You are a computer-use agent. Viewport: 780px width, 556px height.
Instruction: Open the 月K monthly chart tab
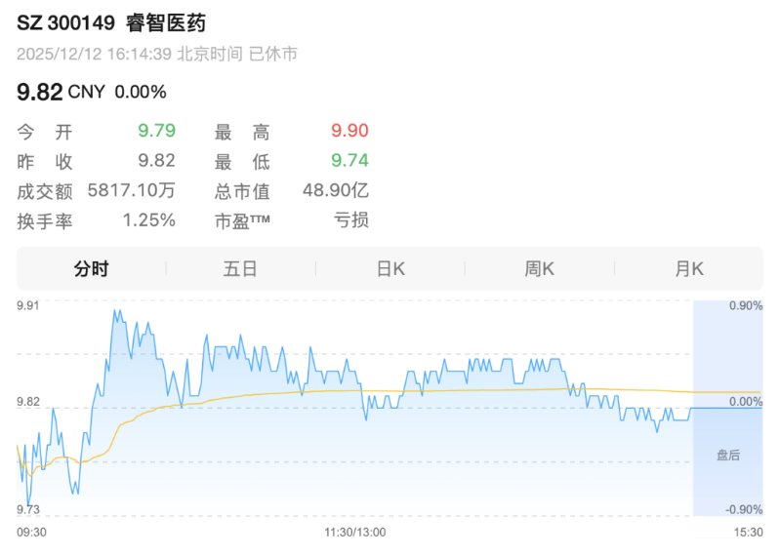[x=689, y=269]
